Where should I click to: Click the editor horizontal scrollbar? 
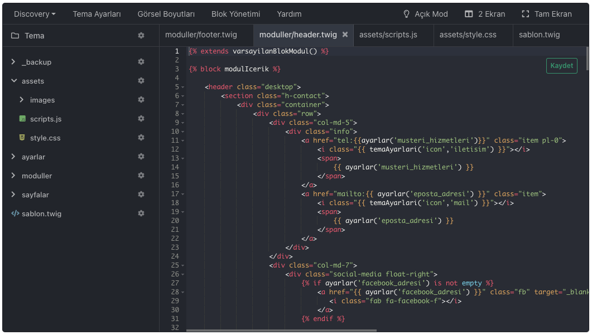(282, 331)
